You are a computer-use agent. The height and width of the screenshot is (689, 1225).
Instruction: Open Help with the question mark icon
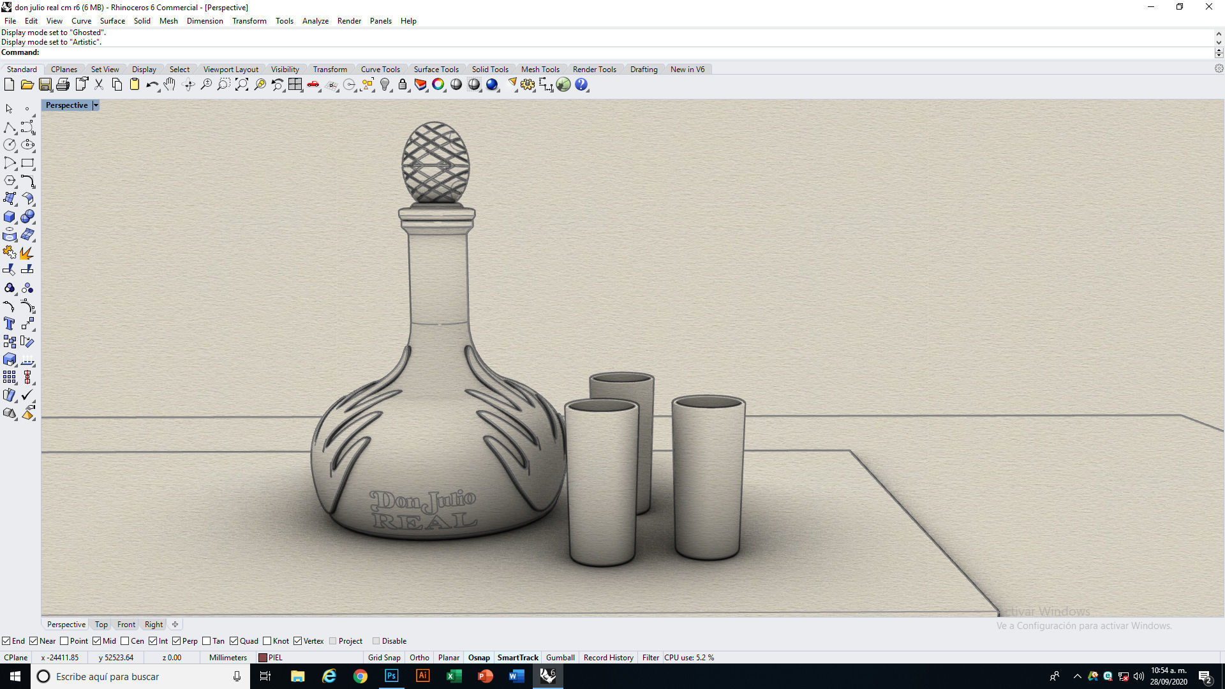581,84
